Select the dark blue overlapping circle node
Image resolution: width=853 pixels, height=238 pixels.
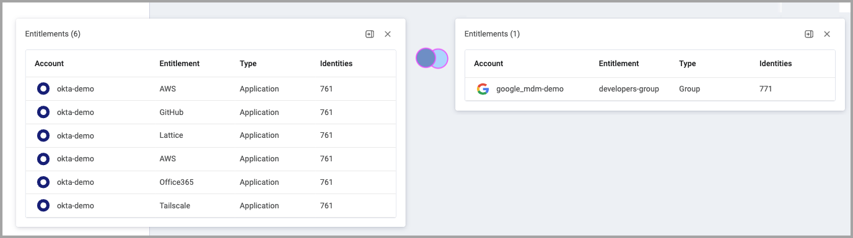tap(425, 57)
